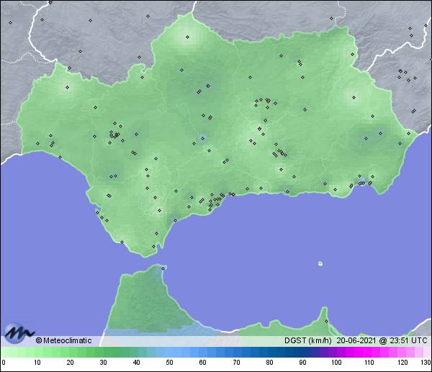
Task: Click the 30 label on wind scale
Action: (x=102, y=363)
